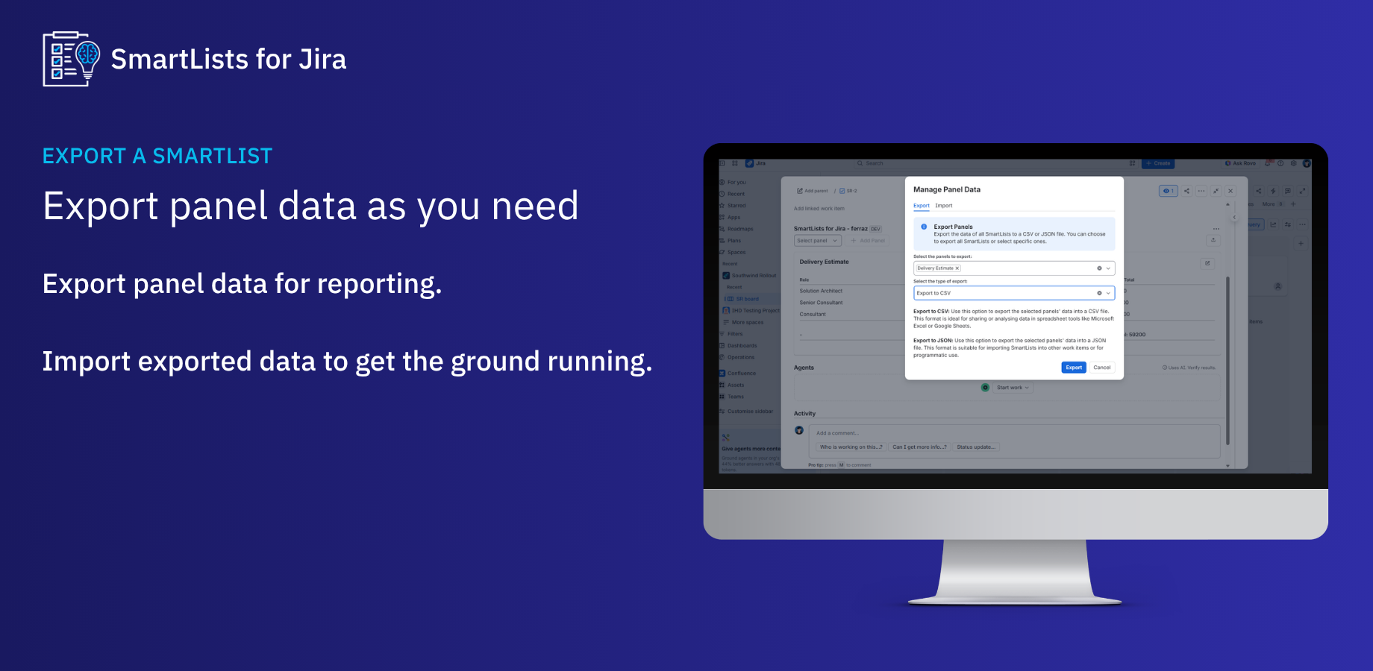1373x671 pixels.
Task: Open SR board in the sidebar
Action: click(747, 299)
